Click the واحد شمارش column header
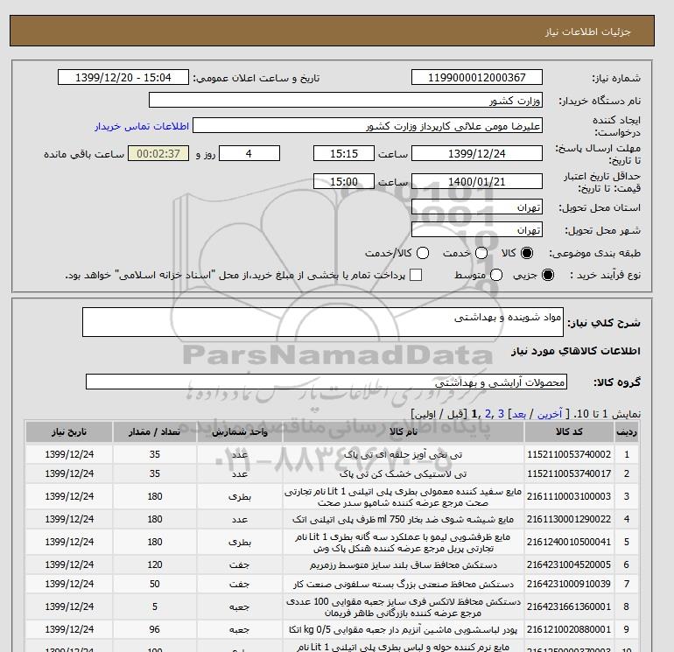This screenshot has width=674, height=652. (240, 432)
